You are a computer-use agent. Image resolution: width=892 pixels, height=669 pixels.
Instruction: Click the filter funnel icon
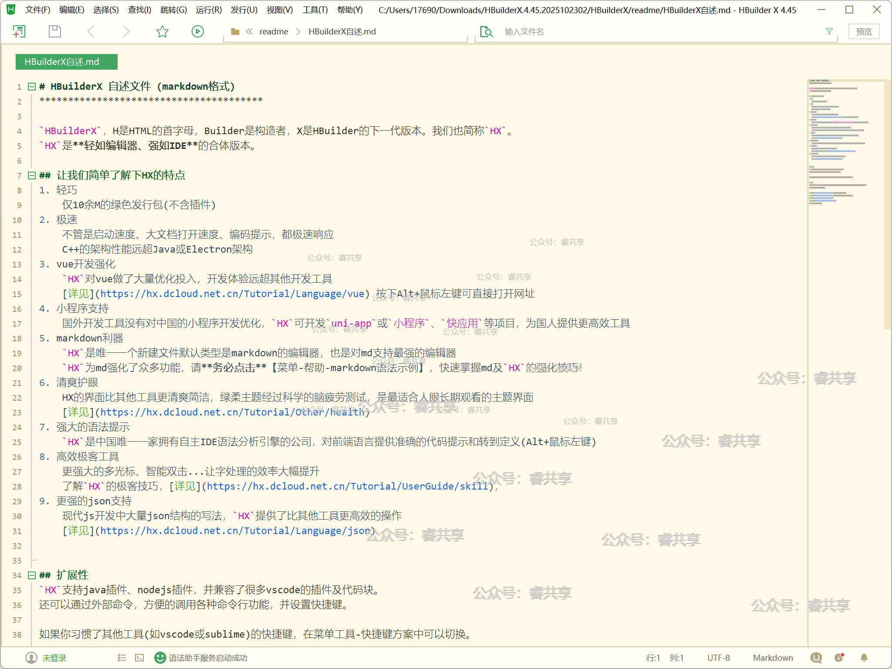click(829, 31)
